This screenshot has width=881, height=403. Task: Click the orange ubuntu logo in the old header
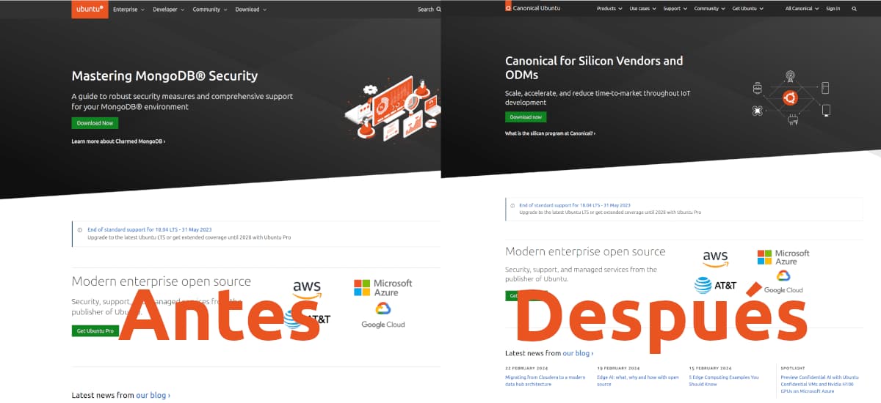pyautogui.click(x=90, y=10)
